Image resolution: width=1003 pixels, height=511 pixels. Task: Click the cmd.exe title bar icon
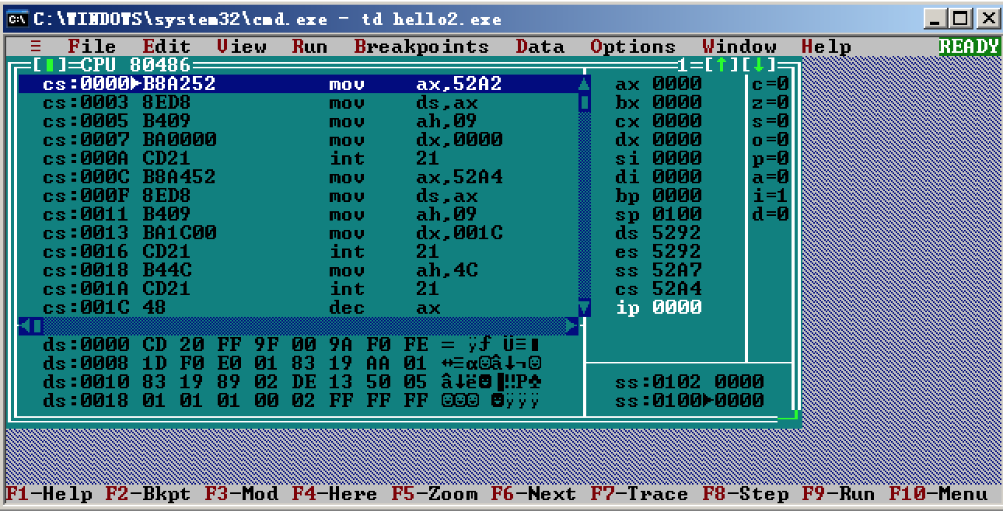(17, 19)
